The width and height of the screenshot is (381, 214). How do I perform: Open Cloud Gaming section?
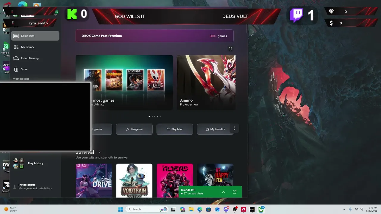click(x=35, y=58)
